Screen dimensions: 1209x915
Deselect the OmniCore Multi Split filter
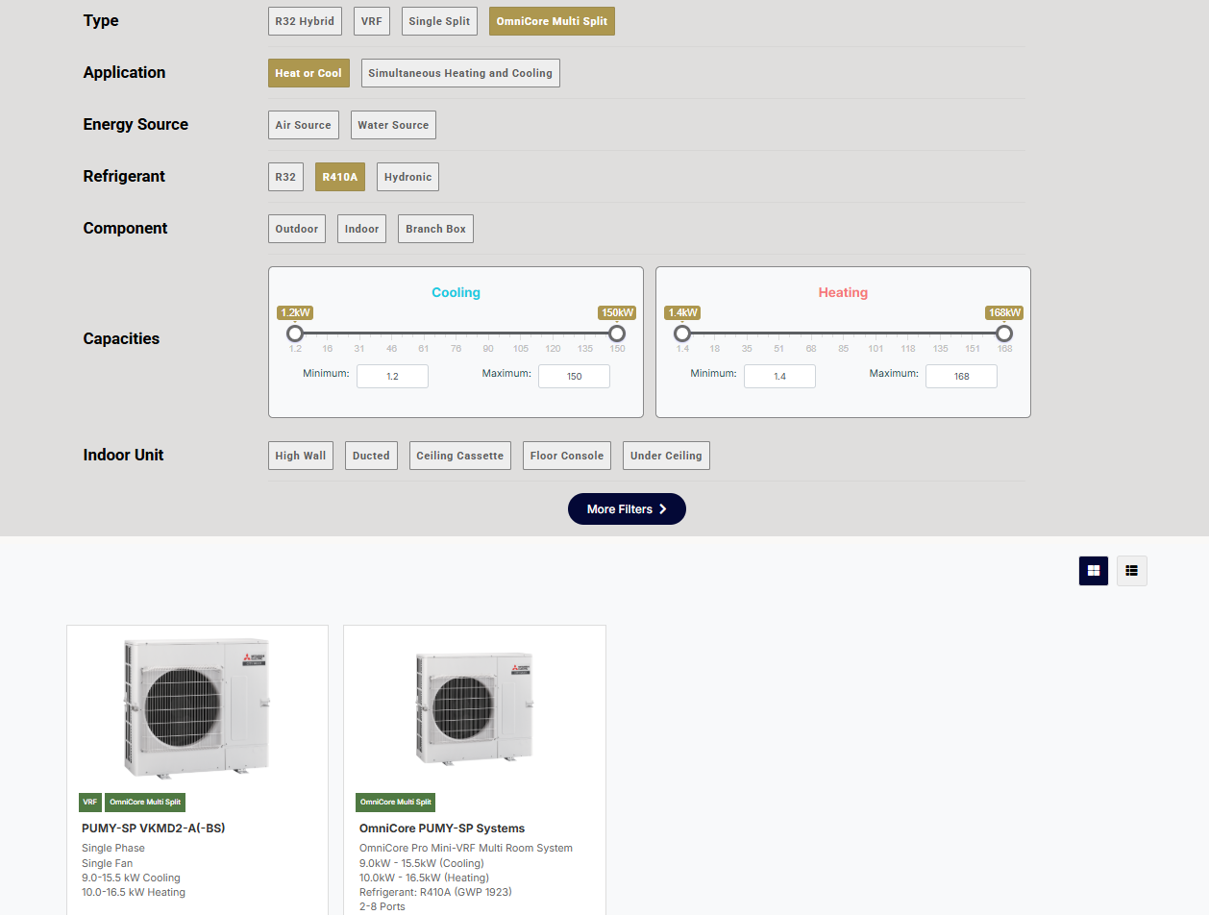[x=552, y=21]
